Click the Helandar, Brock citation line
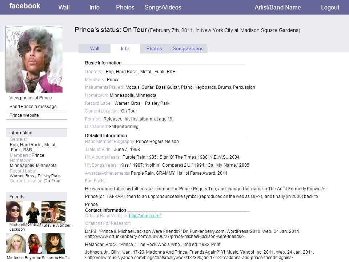The height and width of the screenshot is (262, 349). (x=153, y=245)
